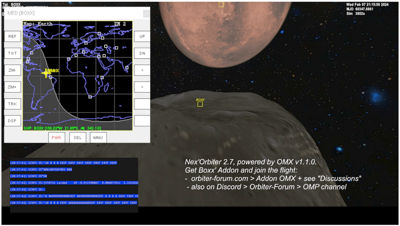This screenshot has height=226, width=400.
Task: Zoom in with the ZM+ button
Action: (x=12, y=87)
